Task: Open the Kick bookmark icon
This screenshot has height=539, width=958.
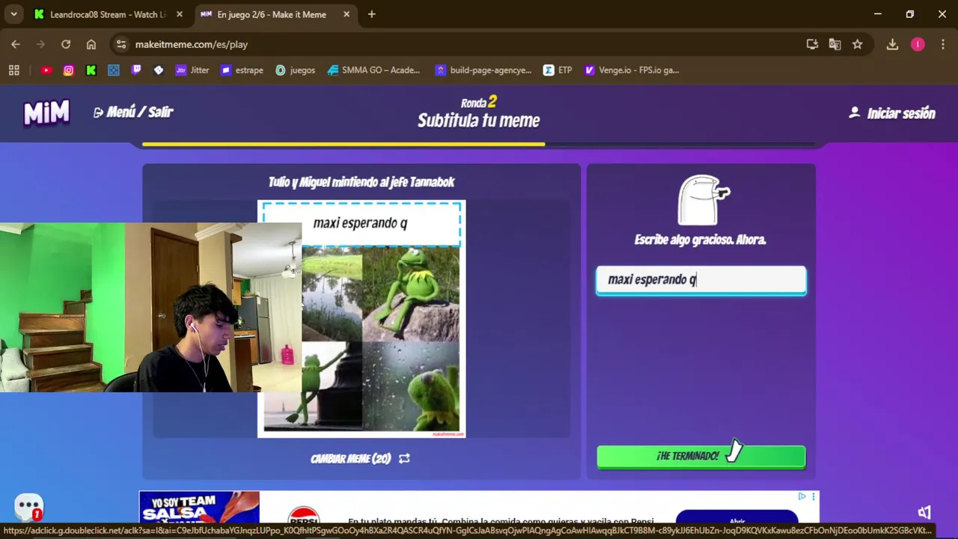Action: 91,70
